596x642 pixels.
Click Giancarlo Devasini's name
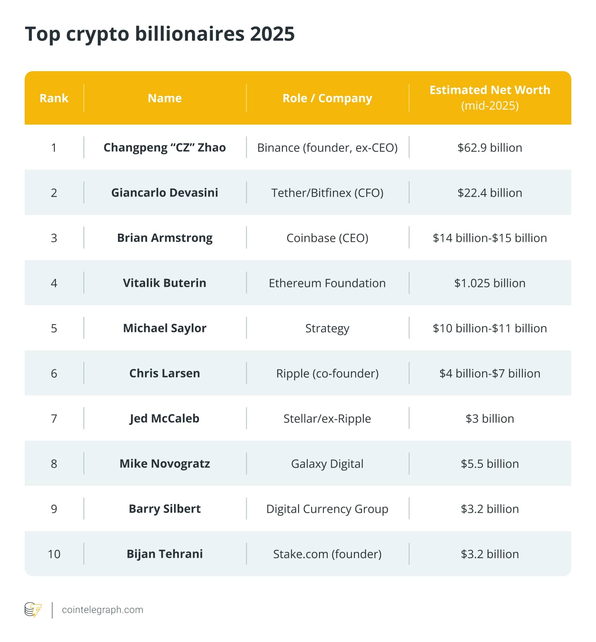[x=164, y=192]
